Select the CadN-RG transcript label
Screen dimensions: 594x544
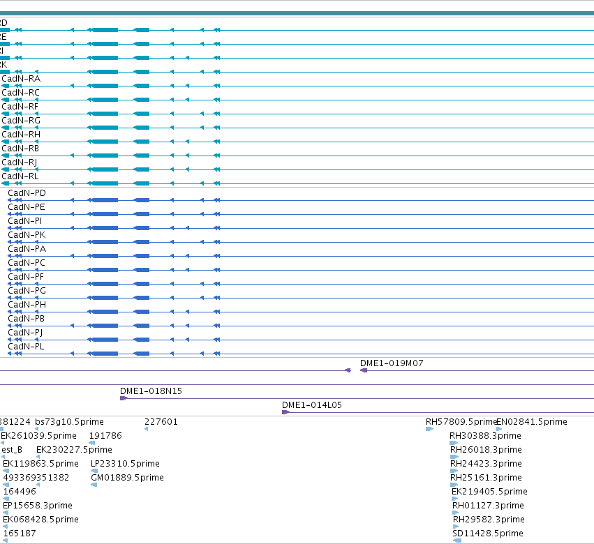pyautogui.click(x=21, y=121)
